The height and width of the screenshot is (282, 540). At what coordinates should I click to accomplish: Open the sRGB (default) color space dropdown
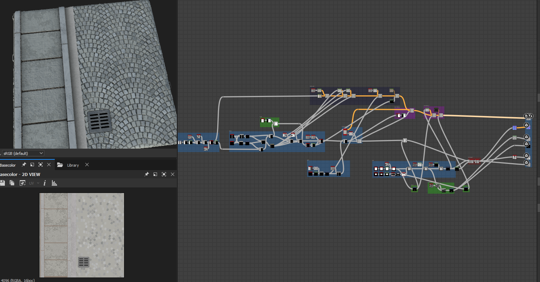pyautogui.click(x=23, y=153)
